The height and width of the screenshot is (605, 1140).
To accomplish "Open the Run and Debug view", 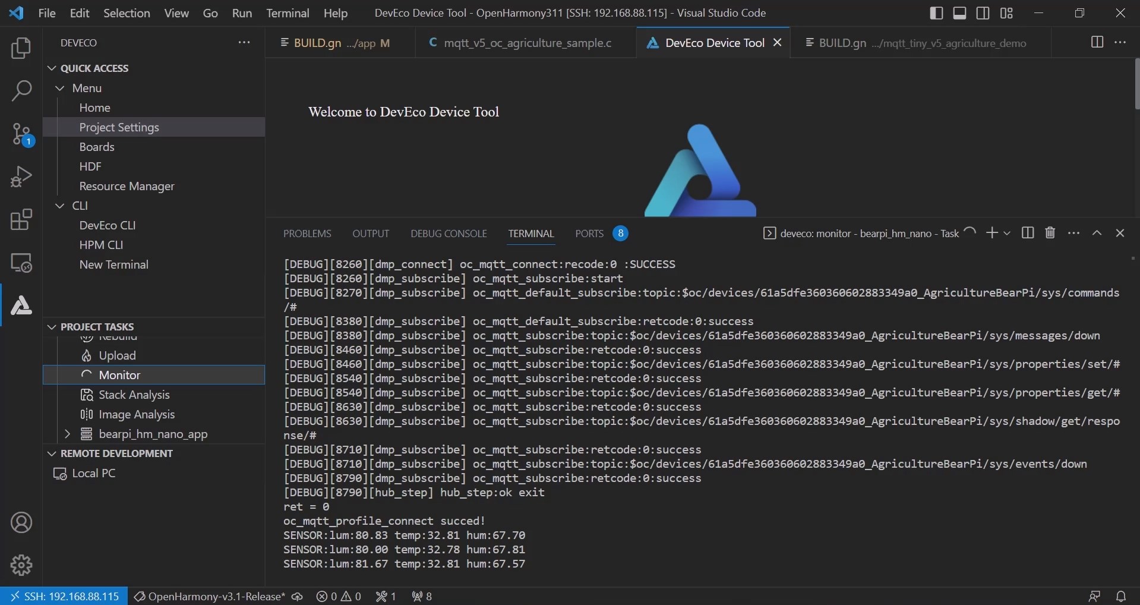I will 21,177.
